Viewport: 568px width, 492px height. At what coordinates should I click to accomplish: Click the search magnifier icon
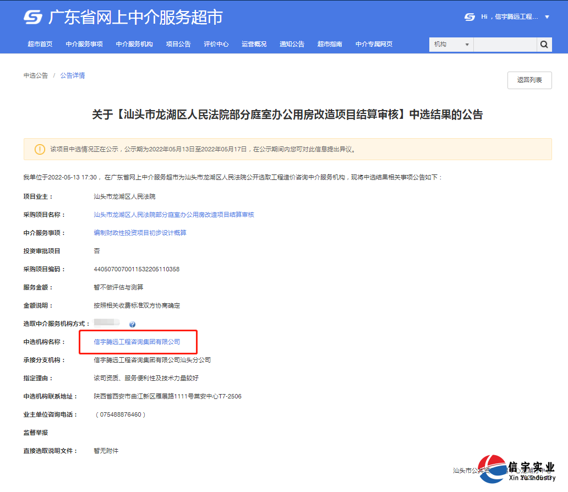click(544, 44)
